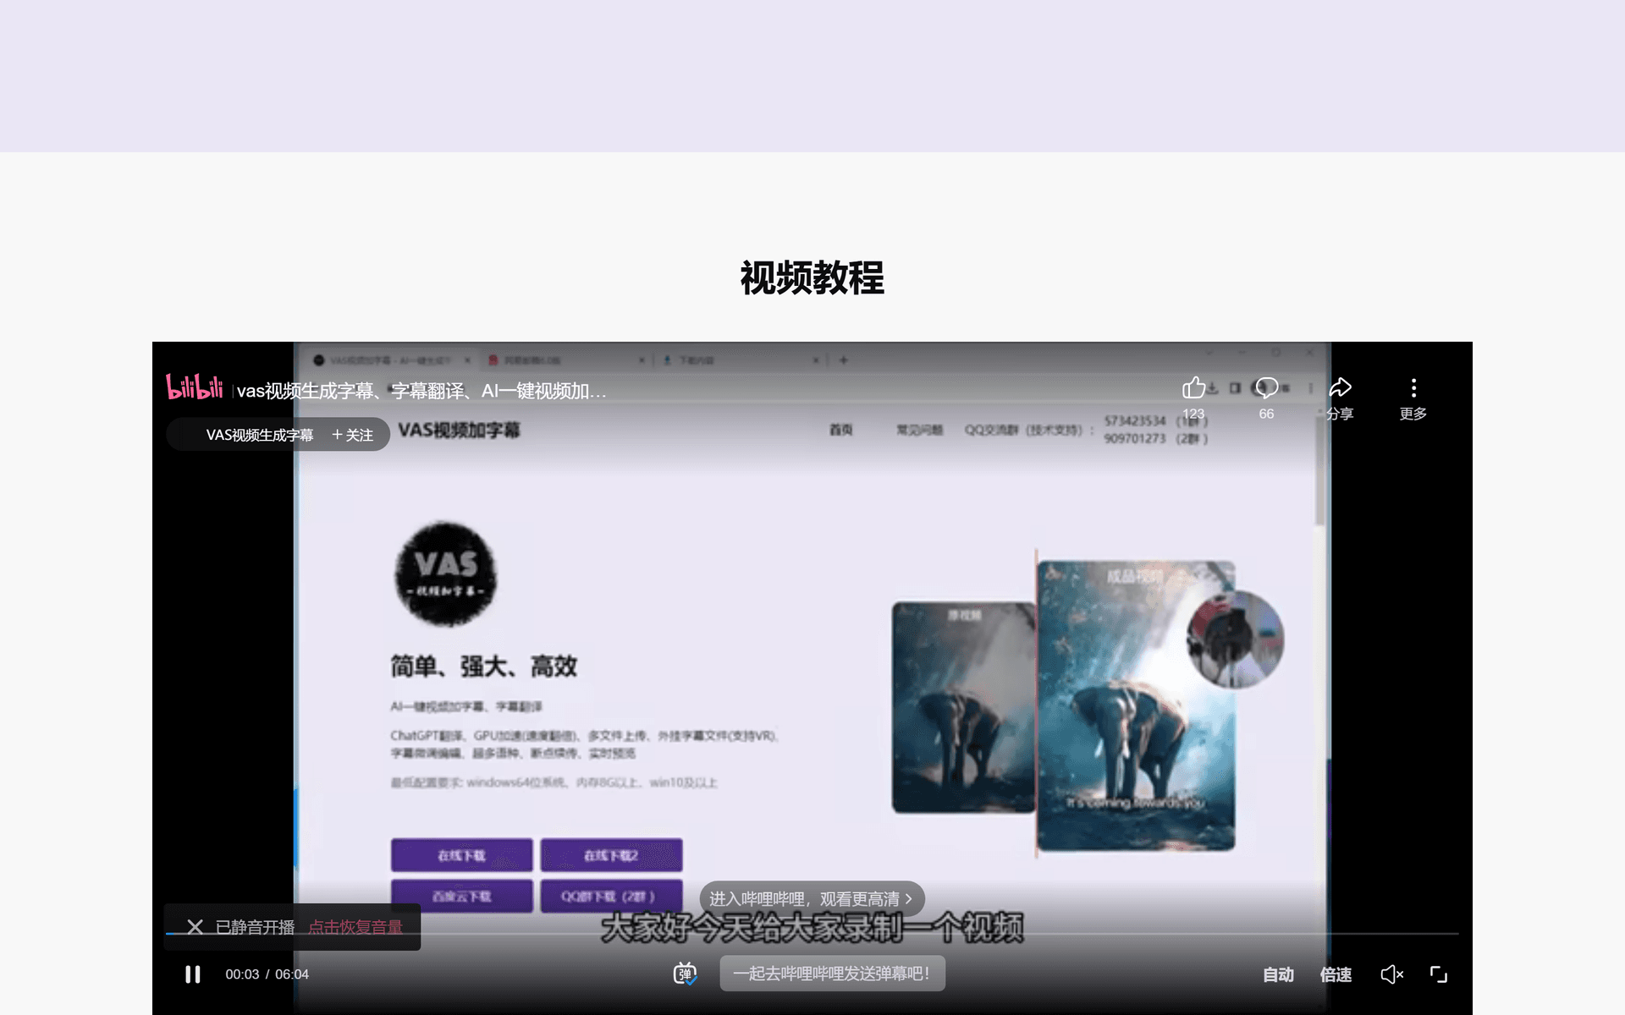Follow the uploader with +关注 button
The height and width of the screenshot is (1015, 1625).
[x=353, y=435]
